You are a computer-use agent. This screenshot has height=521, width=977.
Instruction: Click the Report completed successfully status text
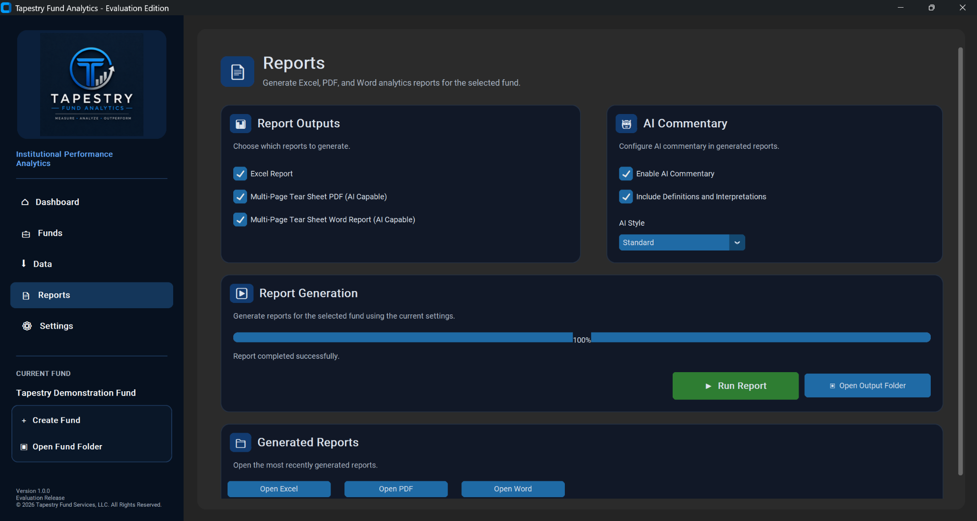coord(286,356)
